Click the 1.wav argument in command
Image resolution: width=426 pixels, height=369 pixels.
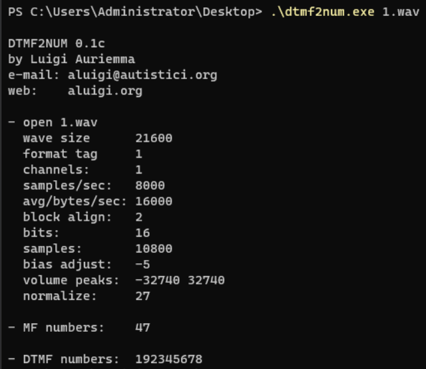(x=401, y=12)
